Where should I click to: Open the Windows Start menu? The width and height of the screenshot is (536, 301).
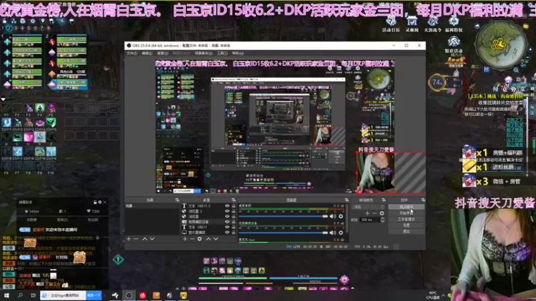pyautogui.click(x=7, y=295)
